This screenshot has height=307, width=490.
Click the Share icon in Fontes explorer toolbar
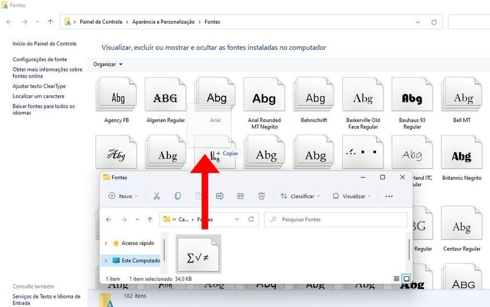pos(240,196)
